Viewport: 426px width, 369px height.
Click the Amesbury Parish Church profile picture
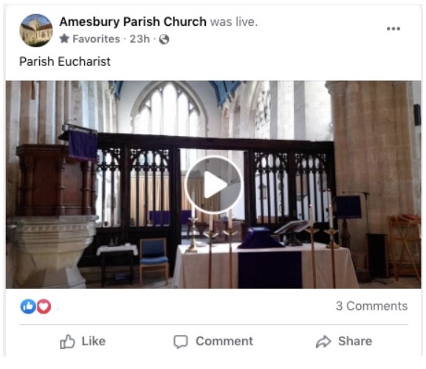tap(36, 30)
